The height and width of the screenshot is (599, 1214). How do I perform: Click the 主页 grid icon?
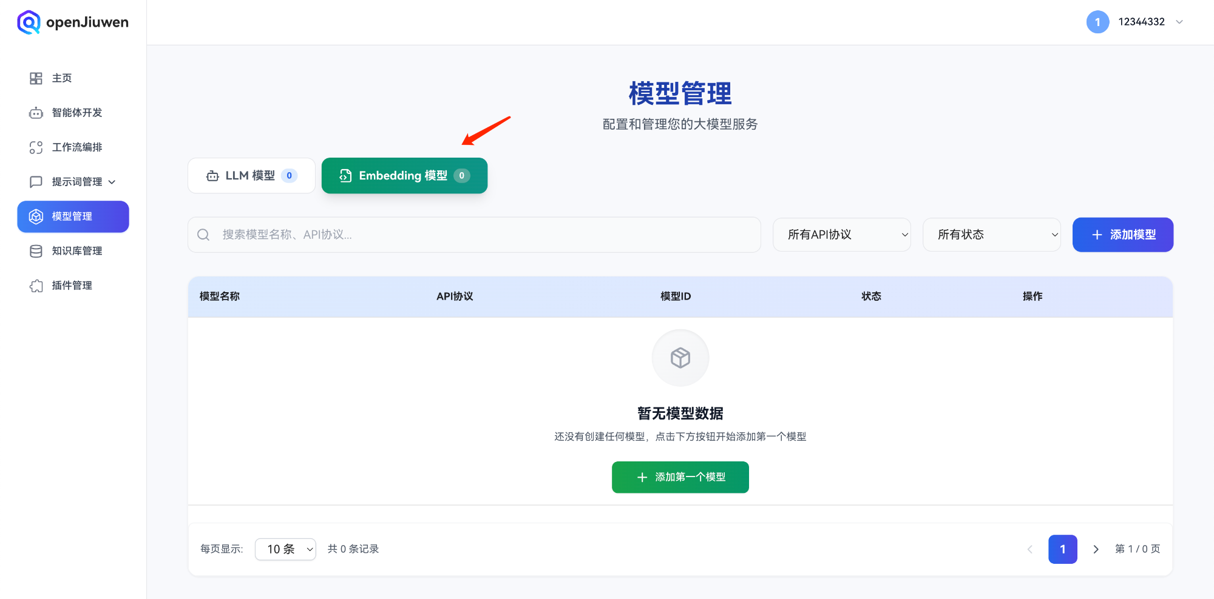coord(36,78)
